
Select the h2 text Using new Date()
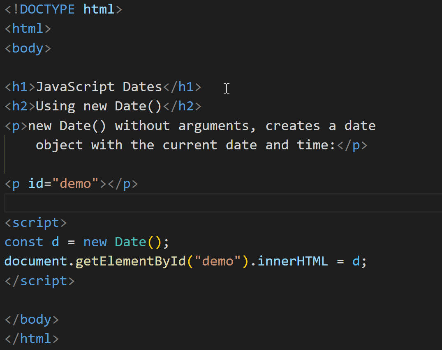99,106
